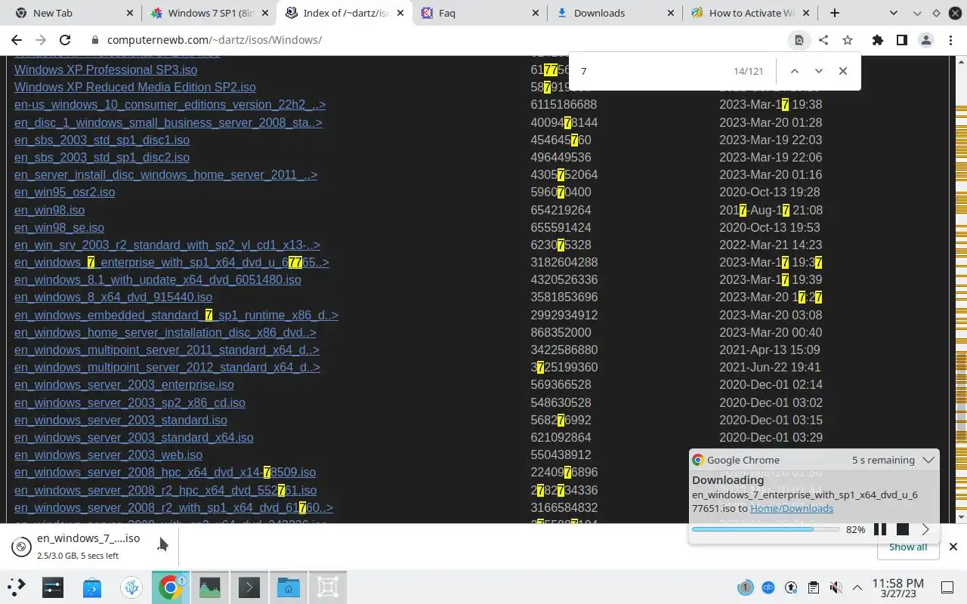The height and width of the screenshot is (604, 967).
Task: Open dropdown arrow beside en_windows_7 download
Action: click(x=162, y=545)
